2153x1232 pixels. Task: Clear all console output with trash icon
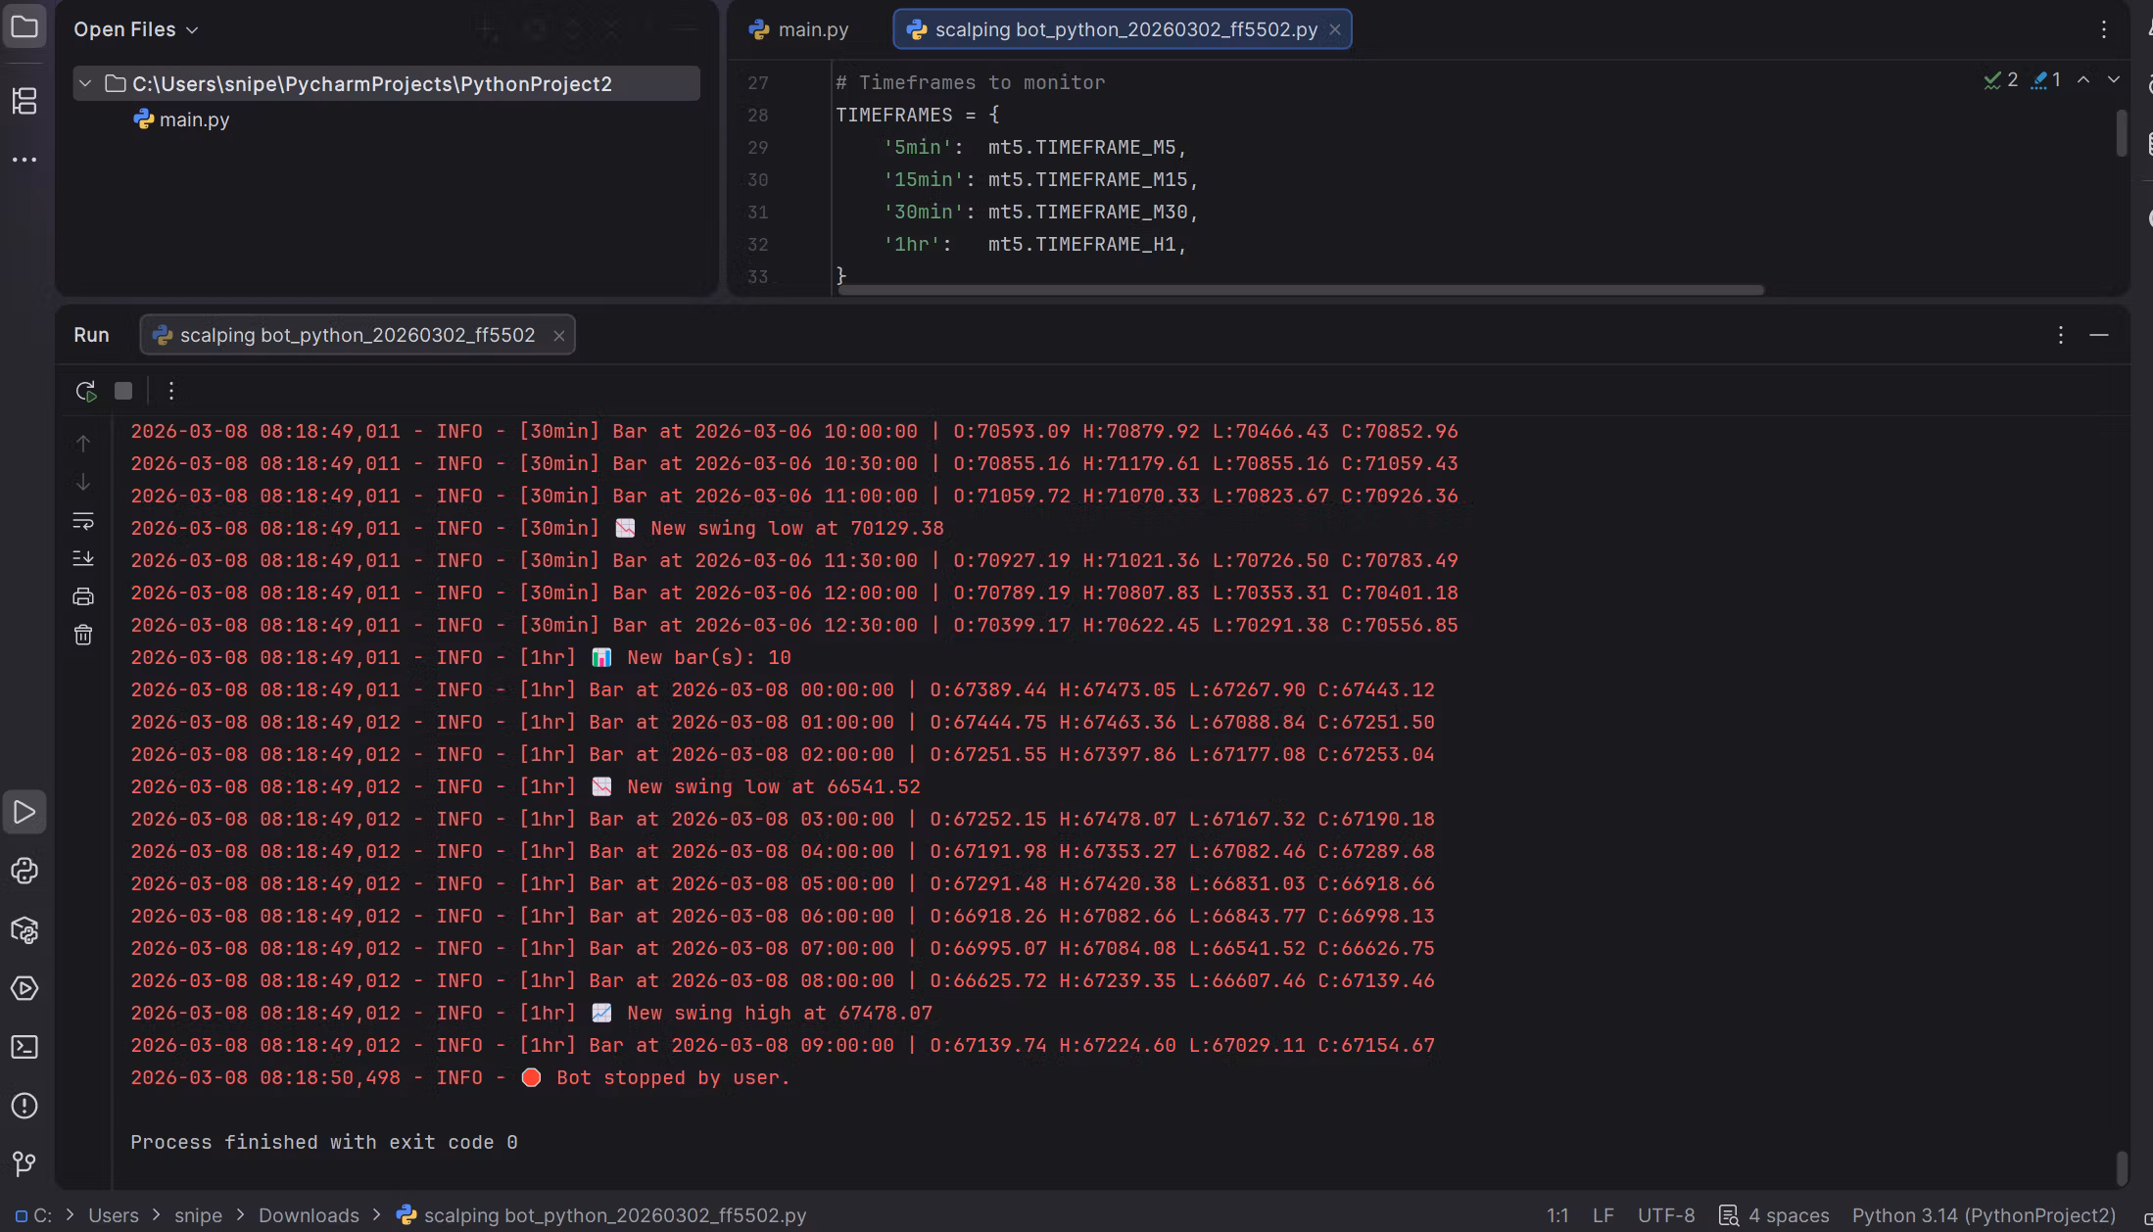[83, 635]
